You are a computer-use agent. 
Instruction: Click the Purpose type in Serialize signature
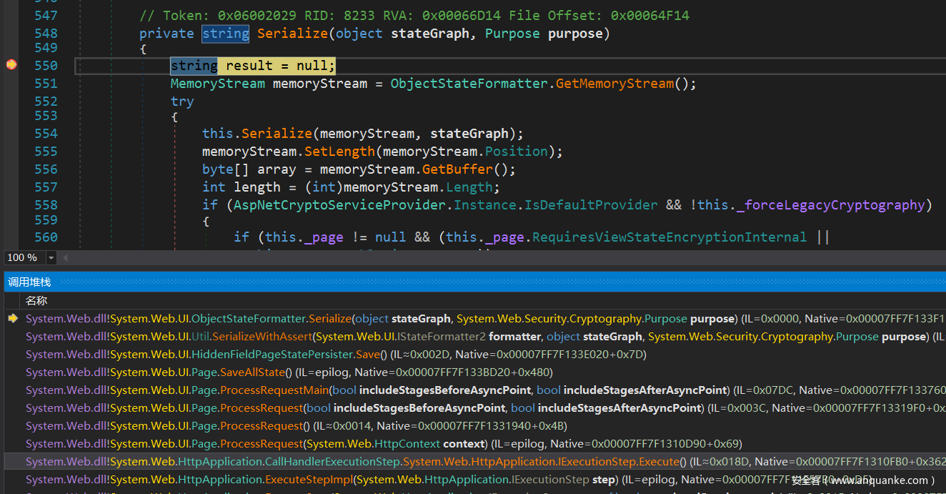tap(512, 34)
